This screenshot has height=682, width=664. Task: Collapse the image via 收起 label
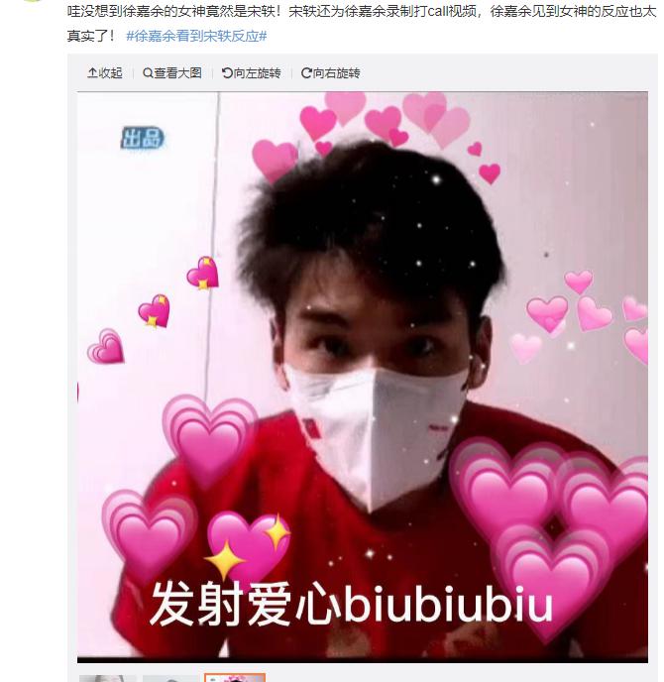[110, 73]
